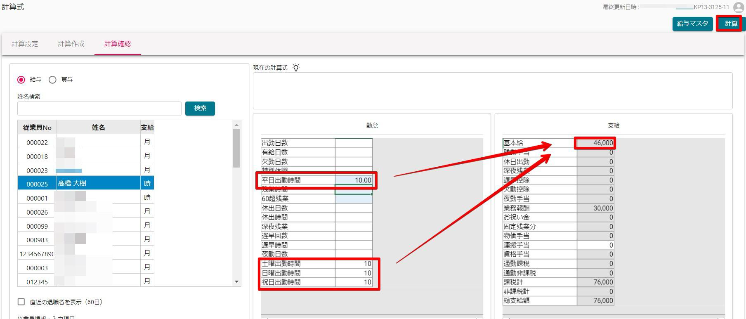Click the 給与マスタ button
This screenshot has width=746, height=319.
click(692, 24)
